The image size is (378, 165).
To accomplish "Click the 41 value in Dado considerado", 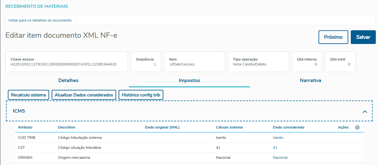I will [x=275, y=148].
